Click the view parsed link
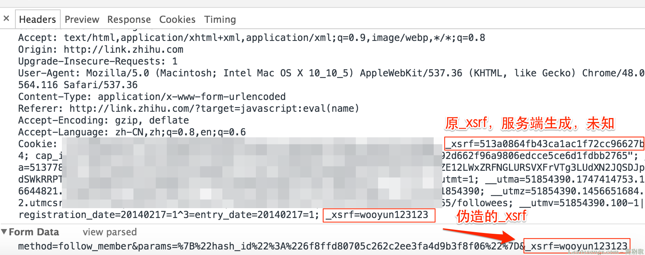 click(110, 232)
